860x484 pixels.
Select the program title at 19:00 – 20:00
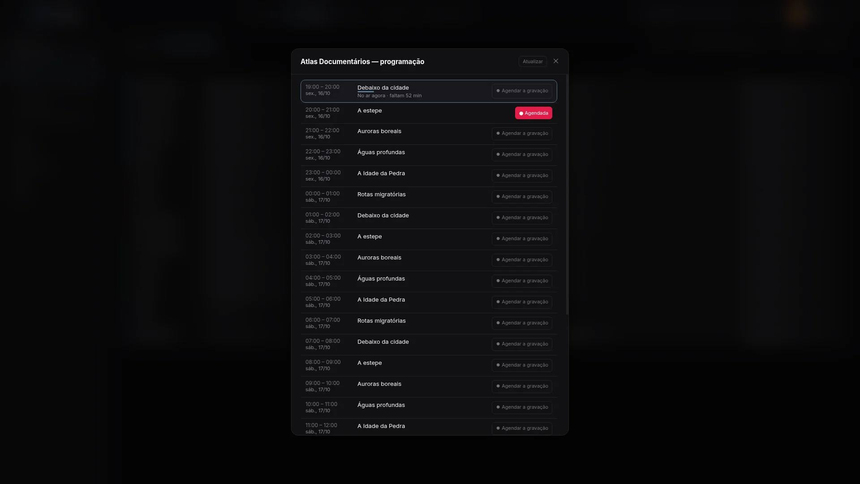pyautogui.click(x=383, y=88)
